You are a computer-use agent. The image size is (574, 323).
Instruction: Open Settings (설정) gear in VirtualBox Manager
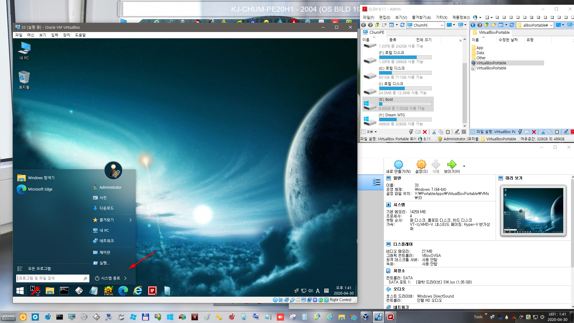coord(421,166)
